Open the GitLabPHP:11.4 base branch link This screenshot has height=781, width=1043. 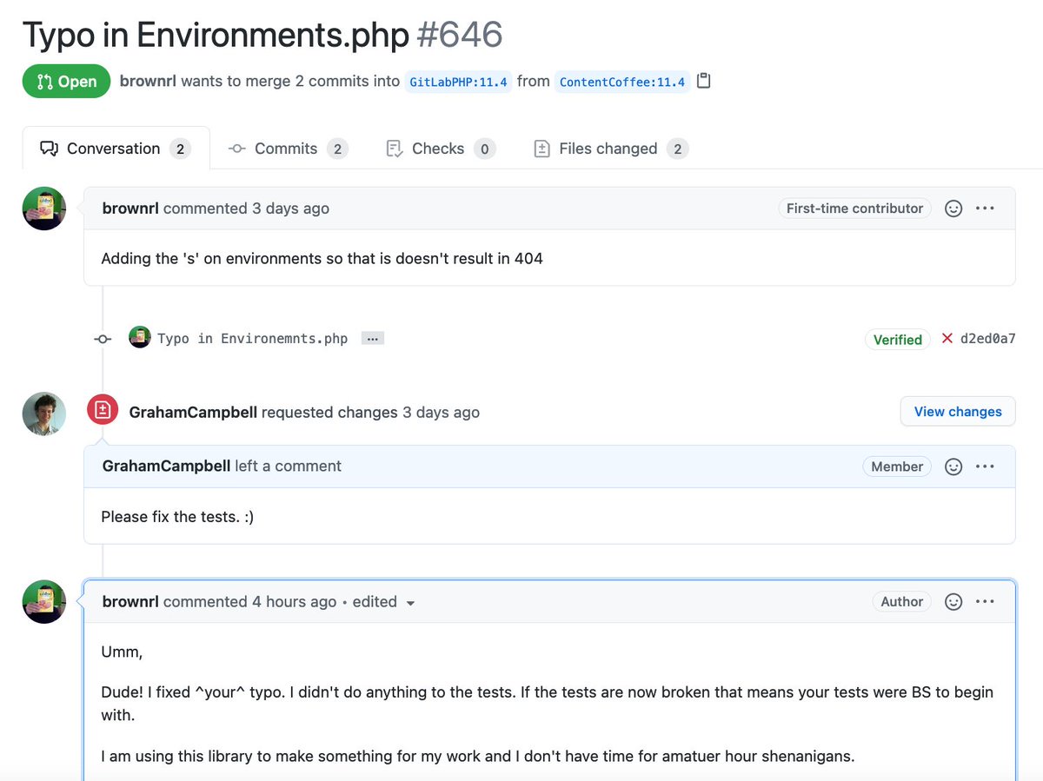(x=458, y=83)
